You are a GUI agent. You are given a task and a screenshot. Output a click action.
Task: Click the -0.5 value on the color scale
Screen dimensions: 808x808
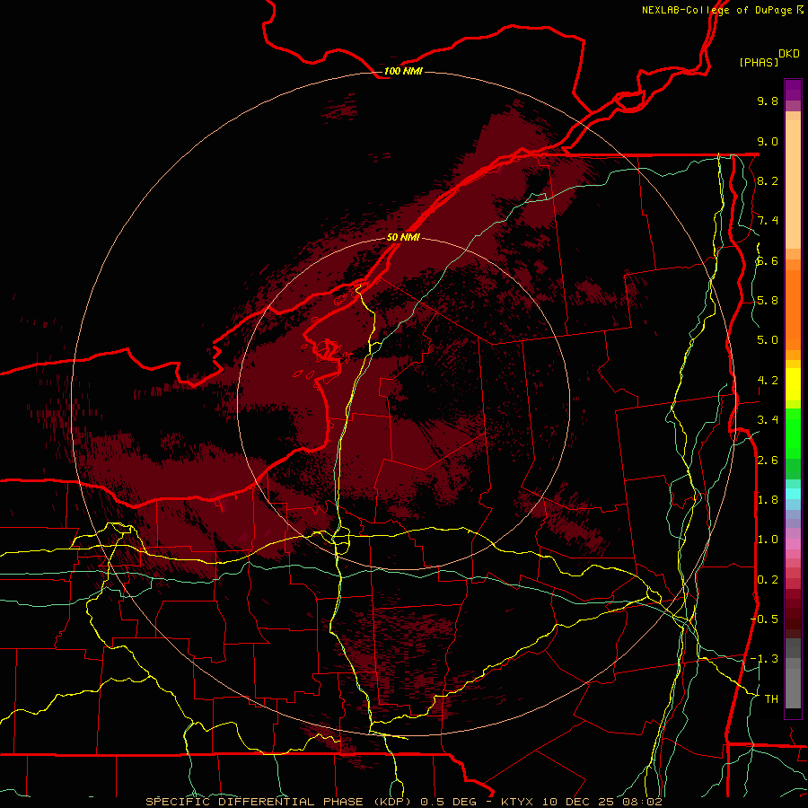[764, 619]
